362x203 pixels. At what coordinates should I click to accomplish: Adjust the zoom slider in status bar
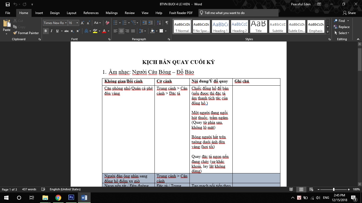tap(334, 189)
